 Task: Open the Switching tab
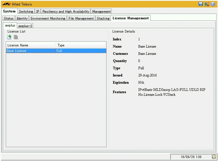(26, 12)
